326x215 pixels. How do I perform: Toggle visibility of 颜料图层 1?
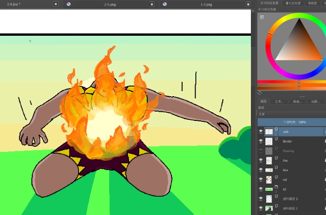pyautogui.click(x=261, y=208)
